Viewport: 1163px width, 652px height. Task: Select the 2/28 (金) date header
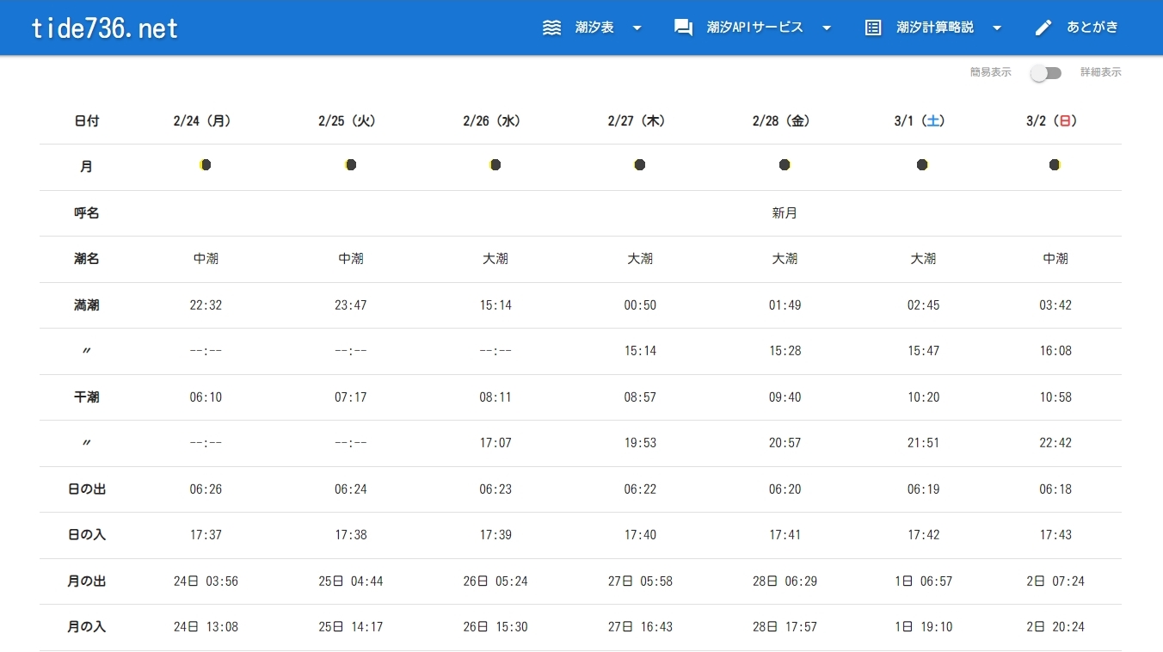(x=785, y=121)
